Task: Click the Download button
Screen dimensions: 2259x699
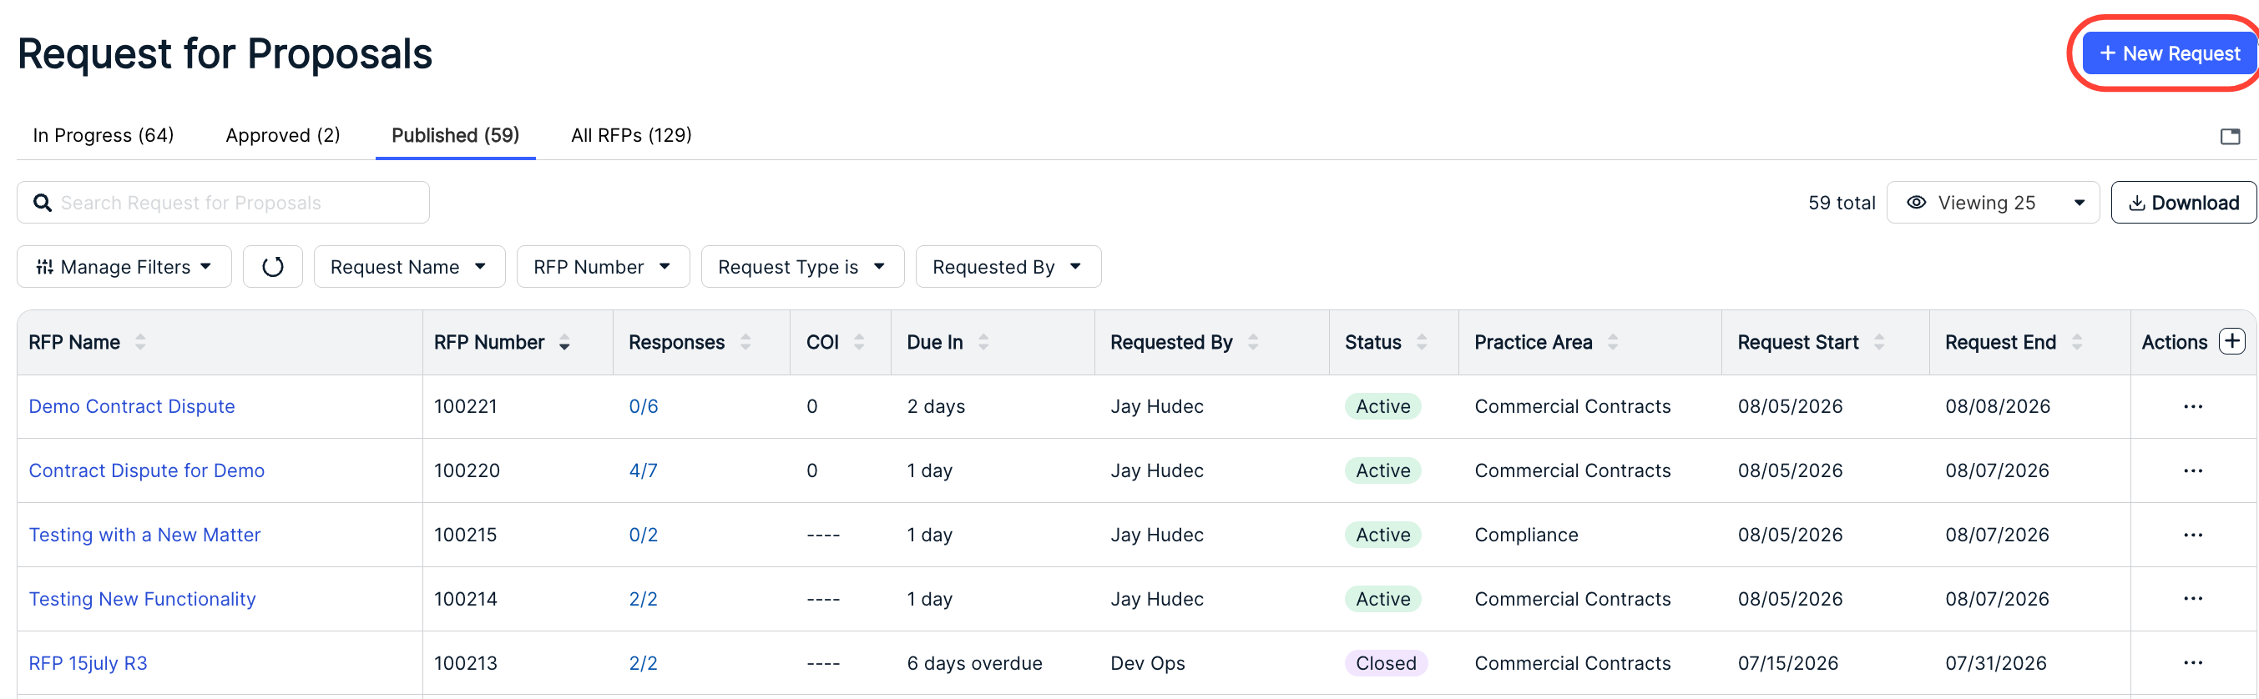Action: pos(2184,203)
